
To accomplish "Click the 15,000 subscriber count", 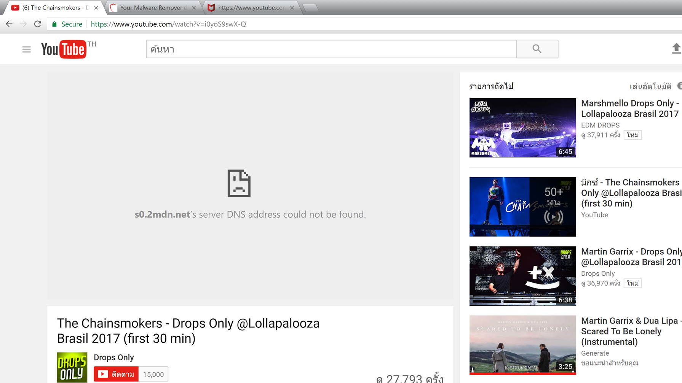I will point(153,374).
